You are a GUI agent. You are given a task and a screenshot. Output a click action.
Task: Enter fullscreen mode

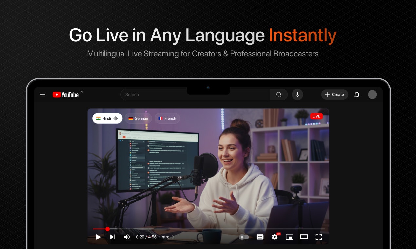(318, 237)
